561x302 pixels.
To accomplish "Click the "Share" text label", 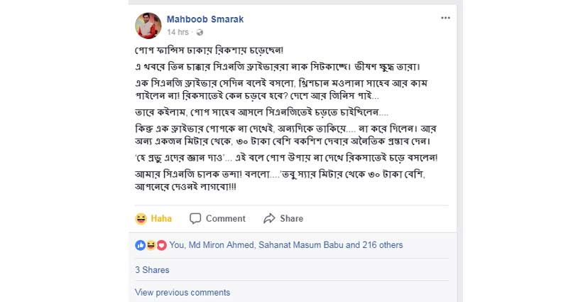I will click(x=291, y=219).
